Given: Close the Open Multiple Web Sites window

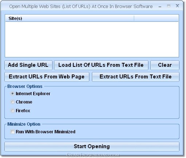Looking at the screenshot, I should (x=177, y=6).
